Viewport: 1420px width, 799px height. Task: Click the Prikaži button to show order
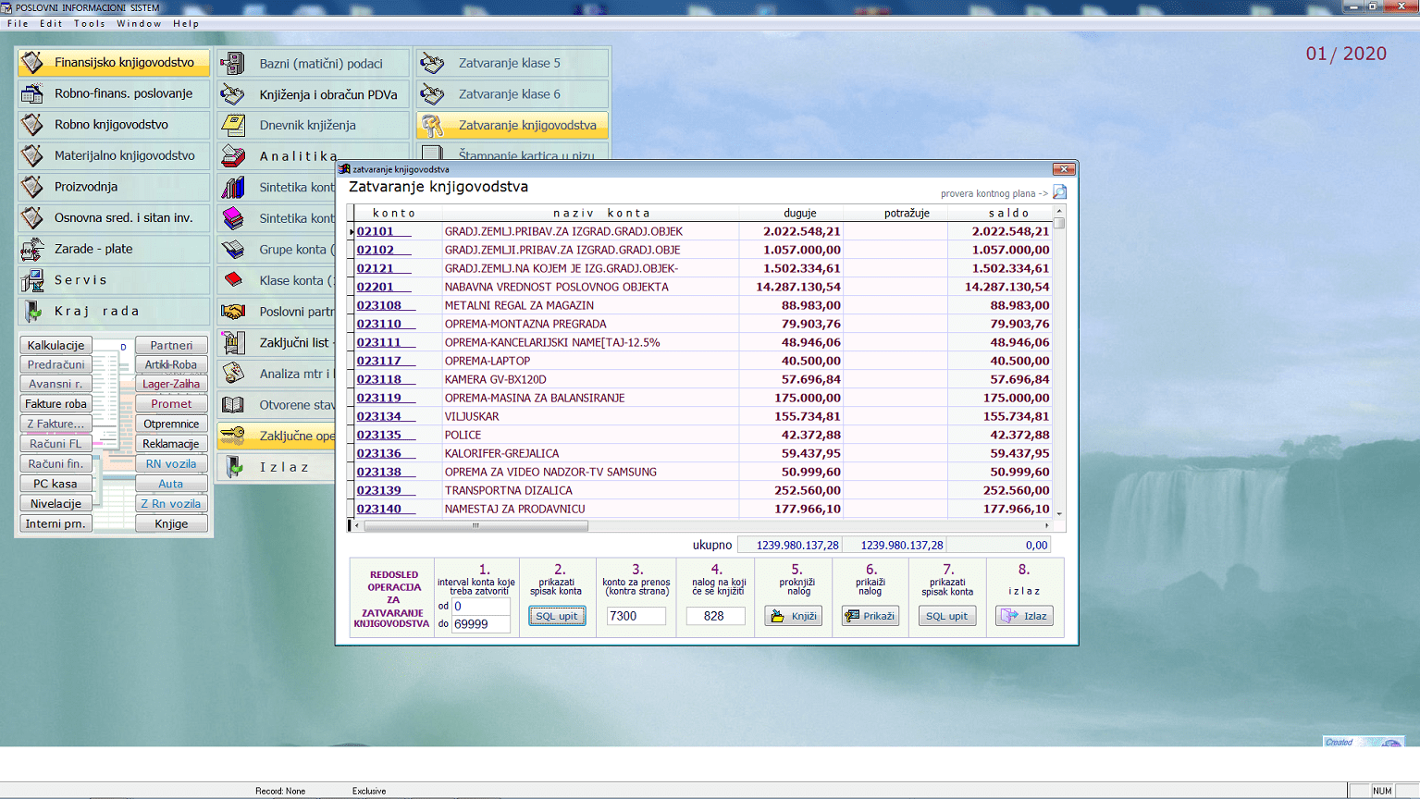(871, 616)
